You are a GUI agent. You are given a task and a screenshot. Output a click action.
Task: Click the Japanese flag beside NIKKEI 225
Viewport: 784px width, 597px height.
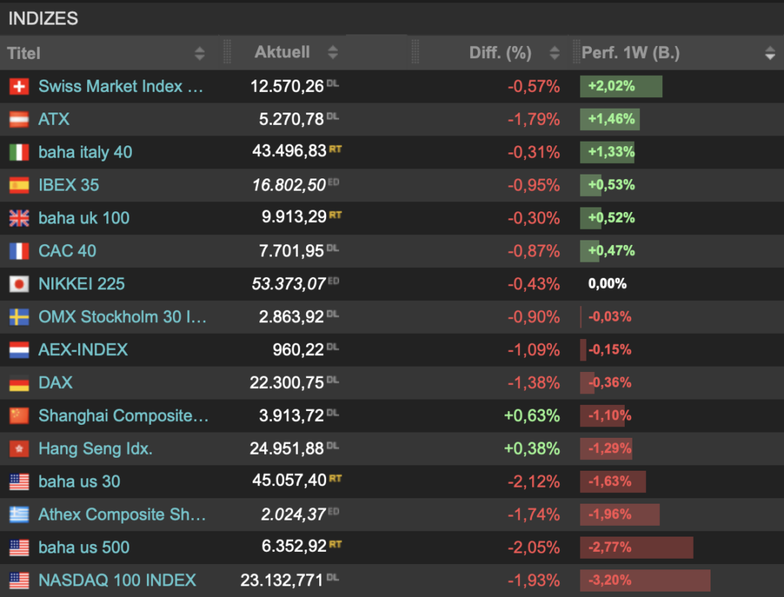coord(19,284)
